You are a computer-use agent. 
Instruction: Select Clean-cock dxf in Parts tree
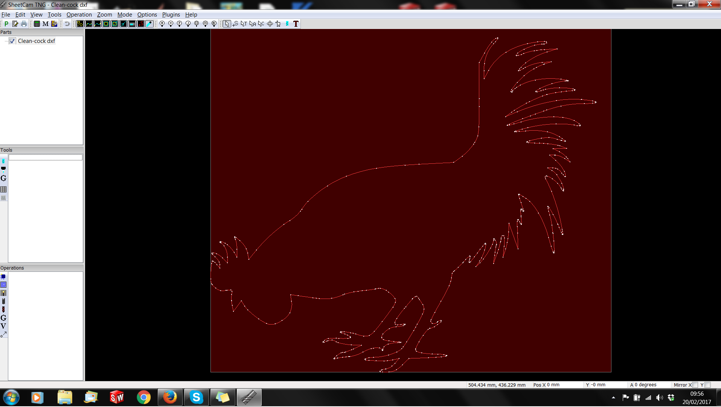[37, 41]
